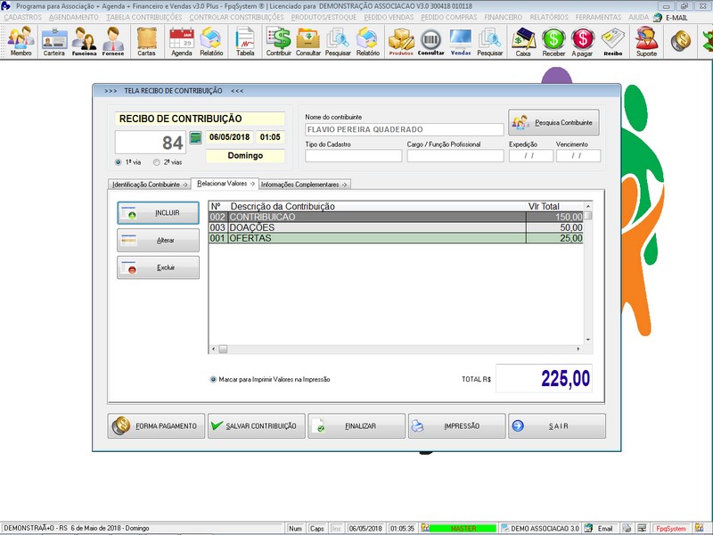This screenshot has width=713, height=535.
Task: Click the Suporte support icon
Action: pyautogui.click(x=646, y=41)
